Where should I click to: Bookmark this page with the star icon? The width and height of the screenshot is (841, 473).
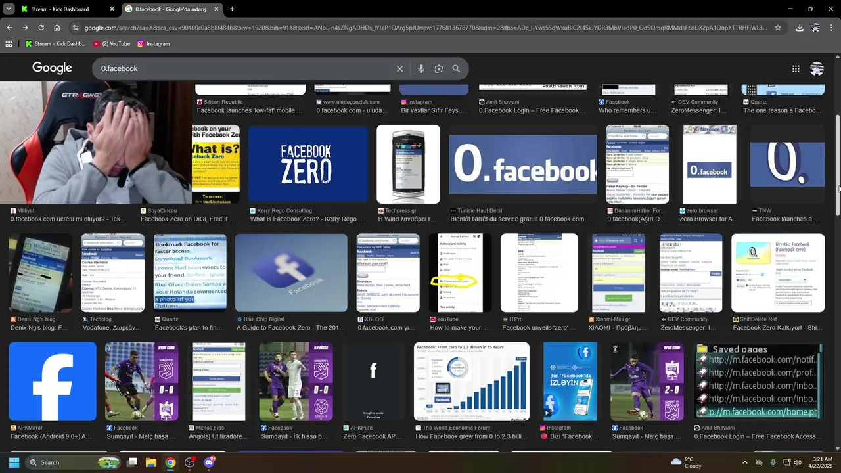click(x=778, y=28)
